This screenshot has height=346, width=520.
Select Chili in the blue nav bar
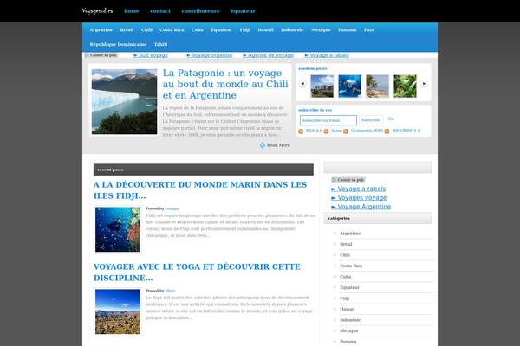click(146, 29)
